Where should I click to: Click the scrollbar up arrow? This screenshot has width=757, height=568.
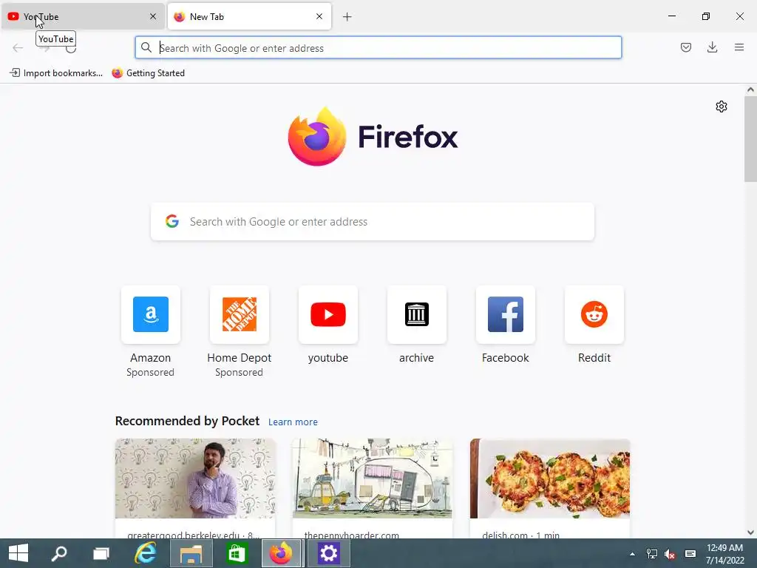click(750, 89)
